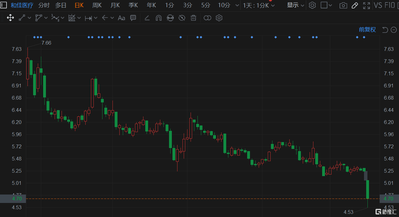This screenshot has height=217, width=399.
Task: Select the polygon shape drawing tool
Action: (38, 18)
